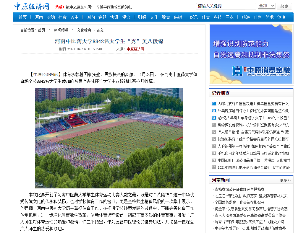
Task: Focus the keyword search input field
Action: 226,6
